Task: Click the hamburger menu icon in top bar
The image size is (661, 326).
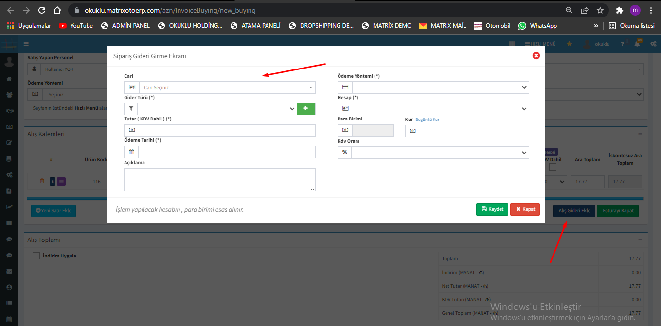Action: pyautogui.click(x=26, y=44)
